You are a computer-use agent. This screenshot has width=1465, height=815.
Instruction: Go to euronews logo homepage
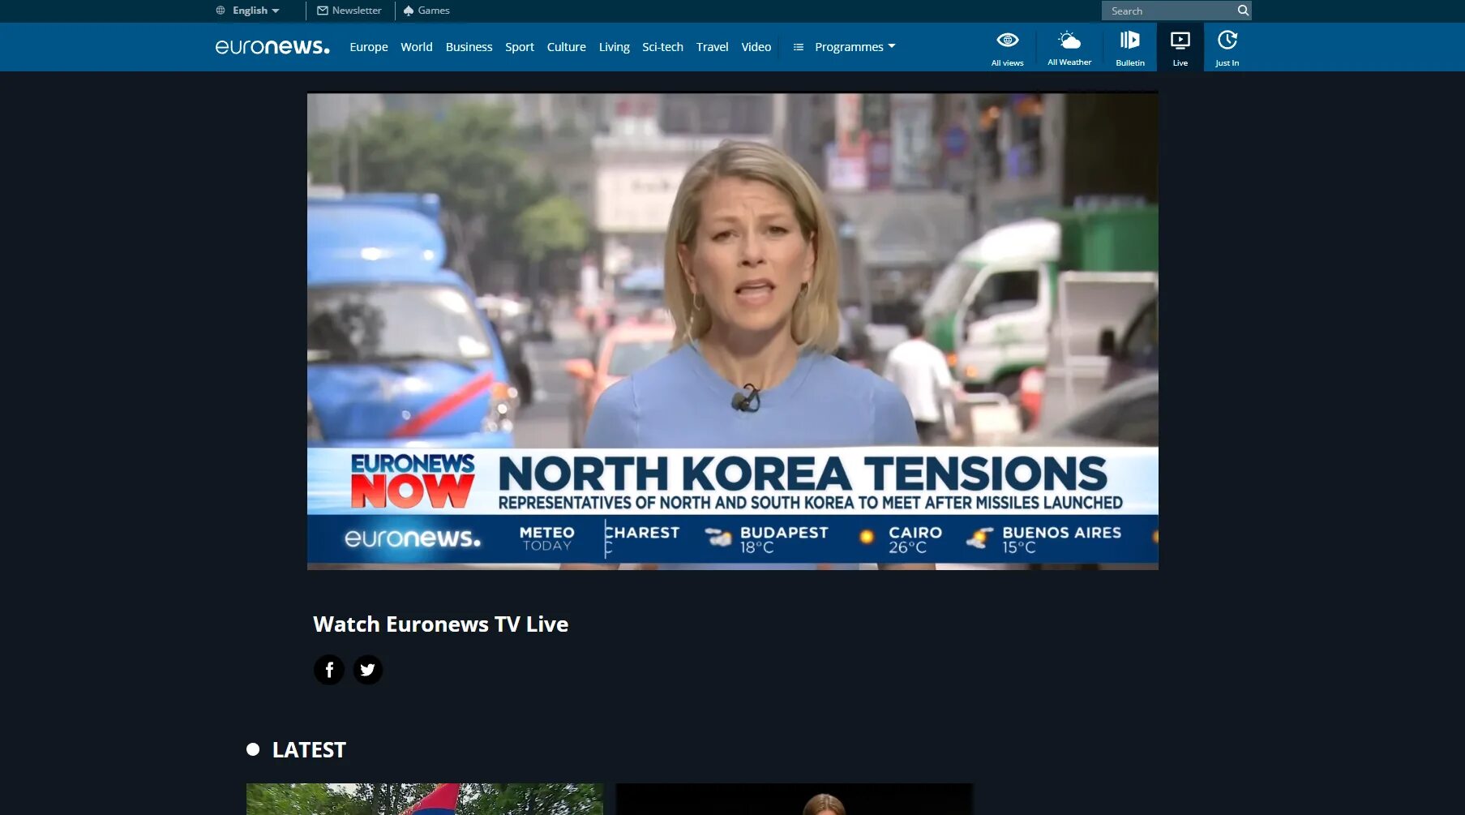tap(272, 47)
